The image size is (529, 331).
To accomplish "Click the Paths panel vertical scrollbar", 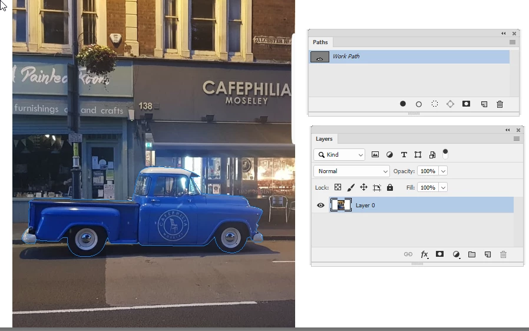I will [x=514, y=73].
